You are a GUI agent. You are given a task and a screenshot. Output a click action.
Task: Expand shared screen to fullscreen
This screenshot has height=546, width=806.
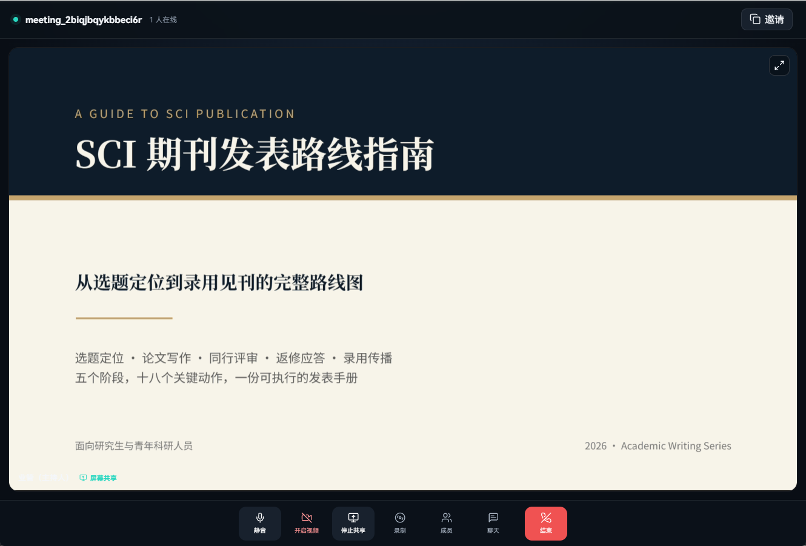pyautogui.click(x=779, y=65)
